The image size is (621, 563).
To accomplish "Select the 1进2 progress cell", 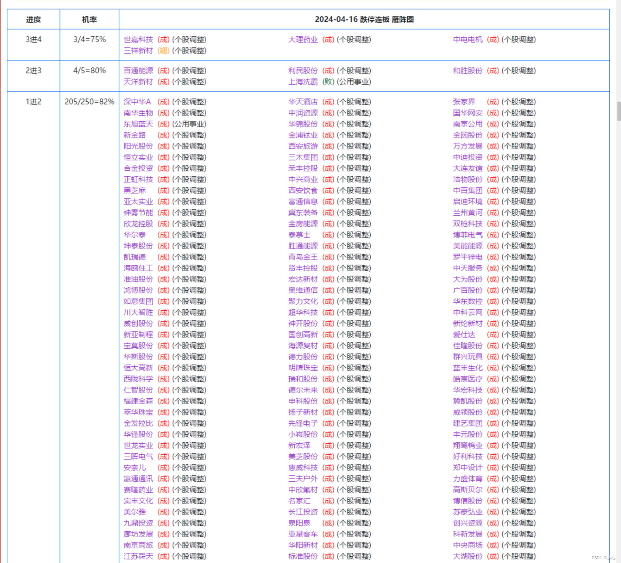I will tap(33, 102).
